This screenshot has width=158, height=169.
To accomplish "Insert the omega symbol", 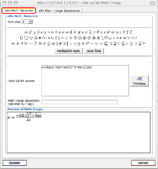I will (x=67, y=32).
